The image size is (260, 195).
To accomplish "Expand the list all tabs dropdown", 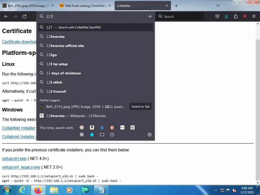I will [218, 6].
